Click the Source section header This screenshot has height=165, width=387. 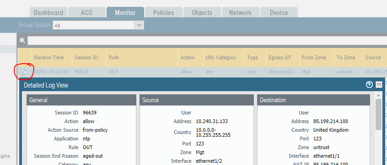click(x=197, y=100)
